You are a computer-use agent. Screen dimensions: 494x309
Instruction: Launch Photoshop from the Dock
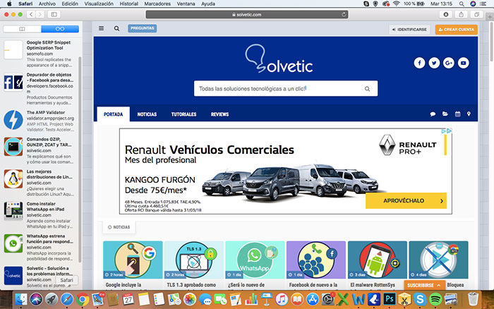(x=389, y=299)
